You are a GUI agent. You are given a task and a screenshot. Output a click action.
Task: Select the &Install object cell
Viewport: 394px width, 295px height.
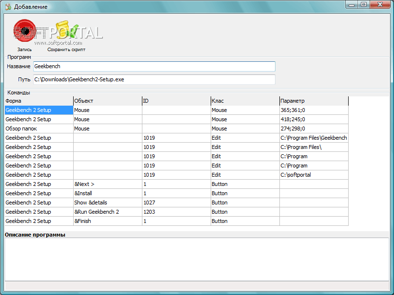point(108,193)
